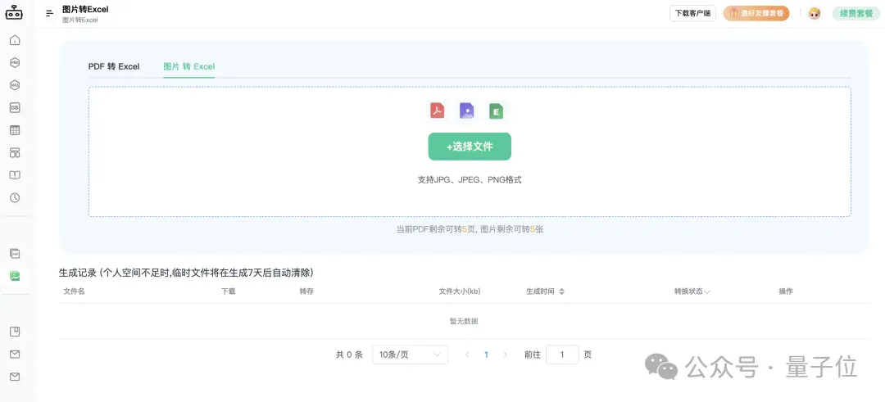Switch to the PDF 转 Excel tab

pos(114,66)
